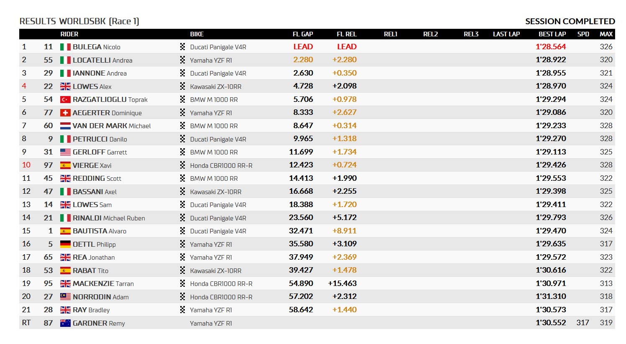Select the checkered flag in LOCATELLI Andrea's row
This screenshot has height=344, width=626.
182,60
